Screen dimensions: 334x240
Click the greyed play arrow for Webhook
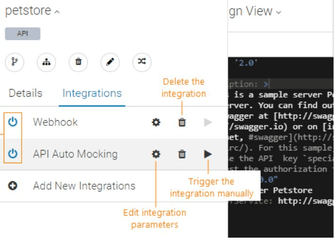208,123
